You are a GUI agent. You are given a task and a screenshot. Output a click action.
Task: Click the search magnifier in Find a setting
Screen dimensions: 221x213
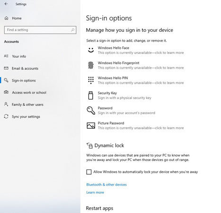[72, 30]
